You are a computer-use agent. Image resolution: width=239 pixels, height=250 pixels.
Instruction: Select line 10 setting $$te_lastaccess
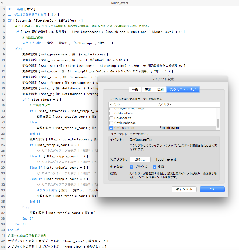pyautogui.click(x=75, y=60)
